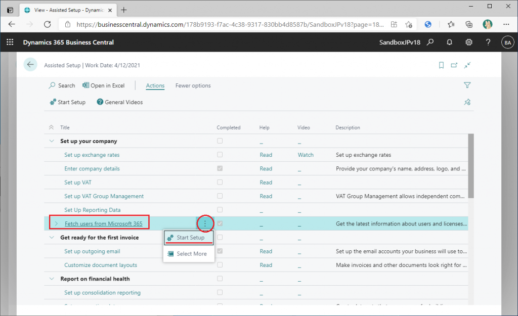The width and height of the screenshot is (518, 316).
Task: Click Read help for Set up VAT
Action: [266, 183]
